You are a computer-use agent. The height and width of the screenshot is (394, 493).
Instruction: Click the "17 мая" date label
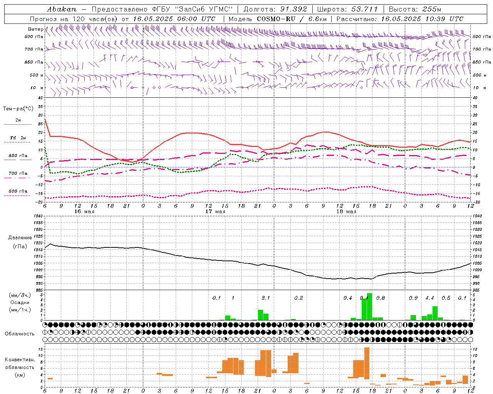point(215,212)
